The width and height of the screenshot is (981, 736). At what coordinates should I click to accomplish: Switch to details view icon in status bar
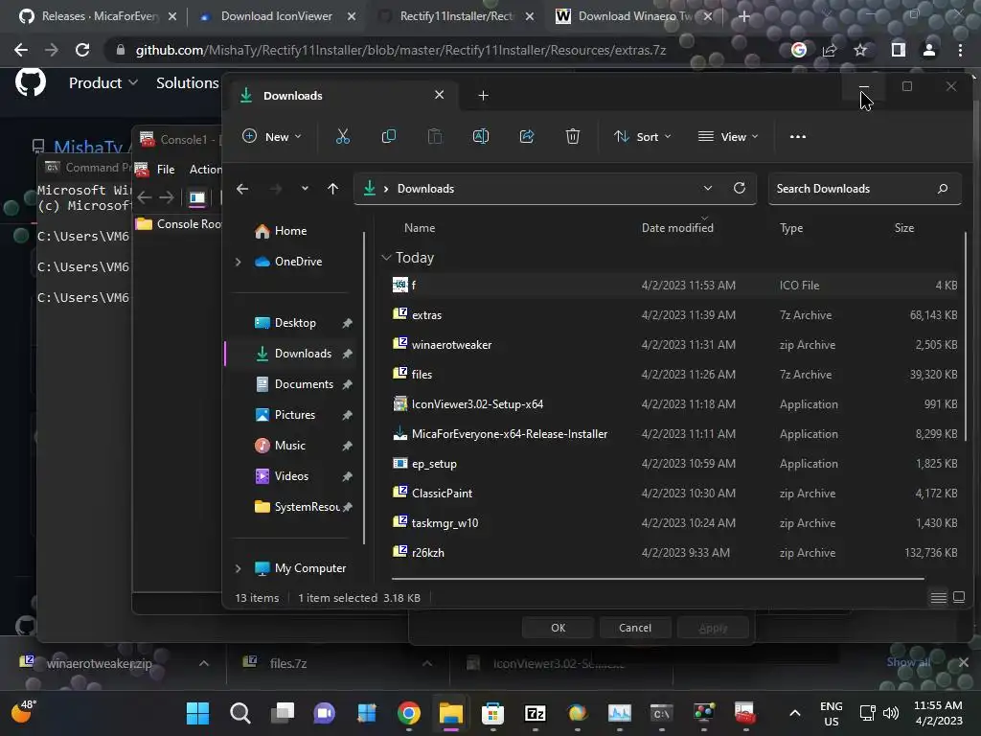pos(939,598)
